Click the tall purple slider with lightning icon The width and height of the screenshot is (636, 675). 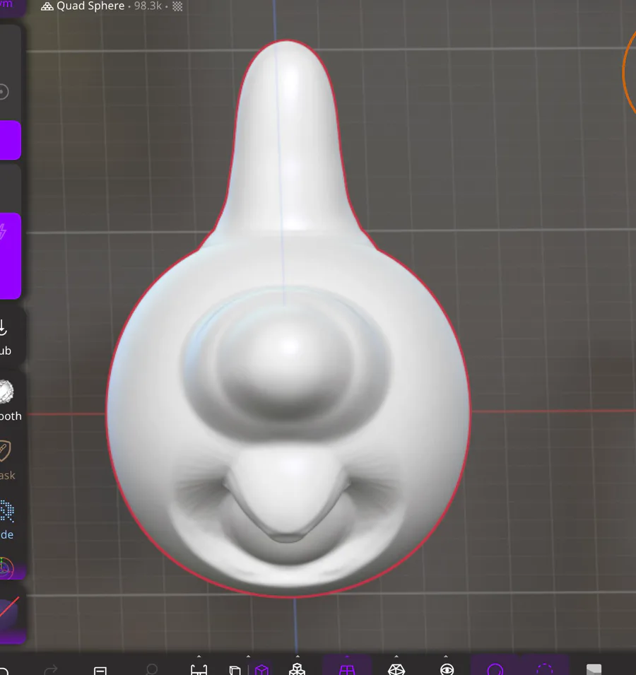click(9, 256)
